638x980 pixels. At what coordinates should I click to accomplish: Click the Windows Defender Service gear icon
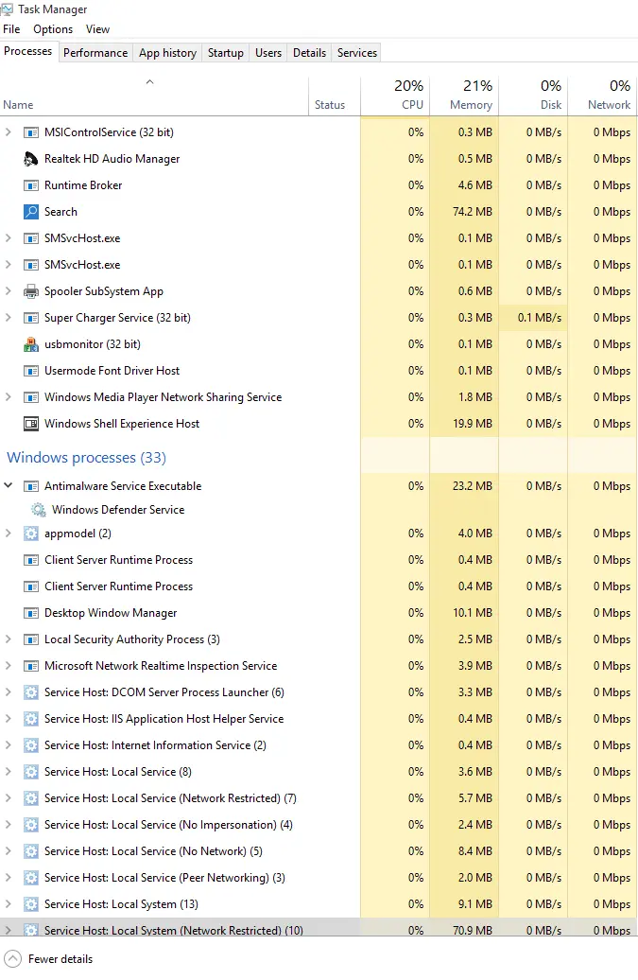pyautogui.click(x=39, y=510)
